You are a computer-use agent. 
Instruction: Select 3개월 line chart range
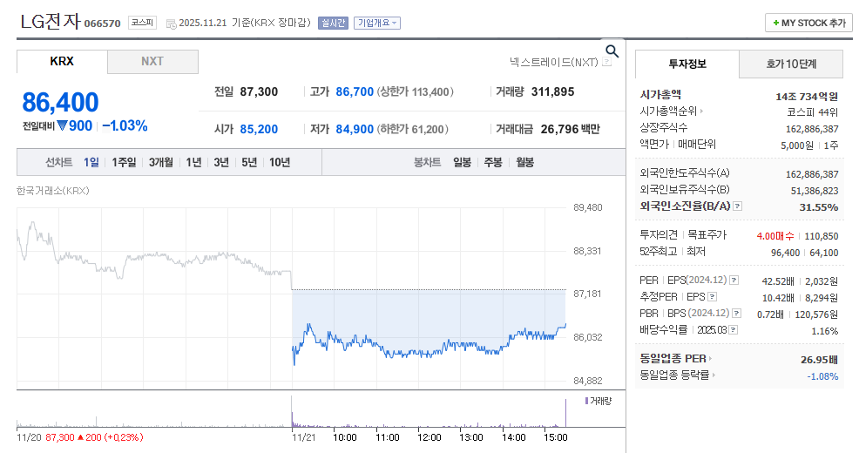point(160,162)
